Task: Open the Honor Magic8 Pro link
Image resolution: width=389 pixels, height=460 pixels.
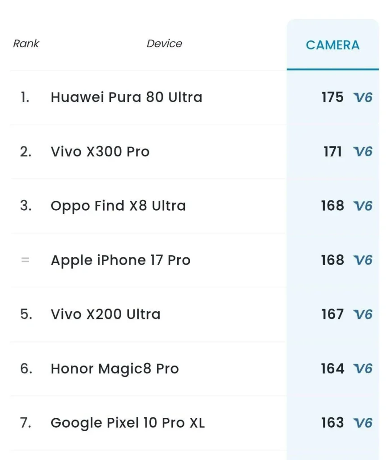Action: 114,369
